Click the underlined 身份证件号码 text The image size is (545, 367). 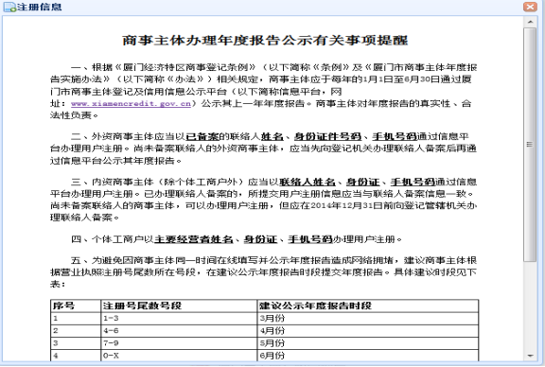(x=327, y=136)
